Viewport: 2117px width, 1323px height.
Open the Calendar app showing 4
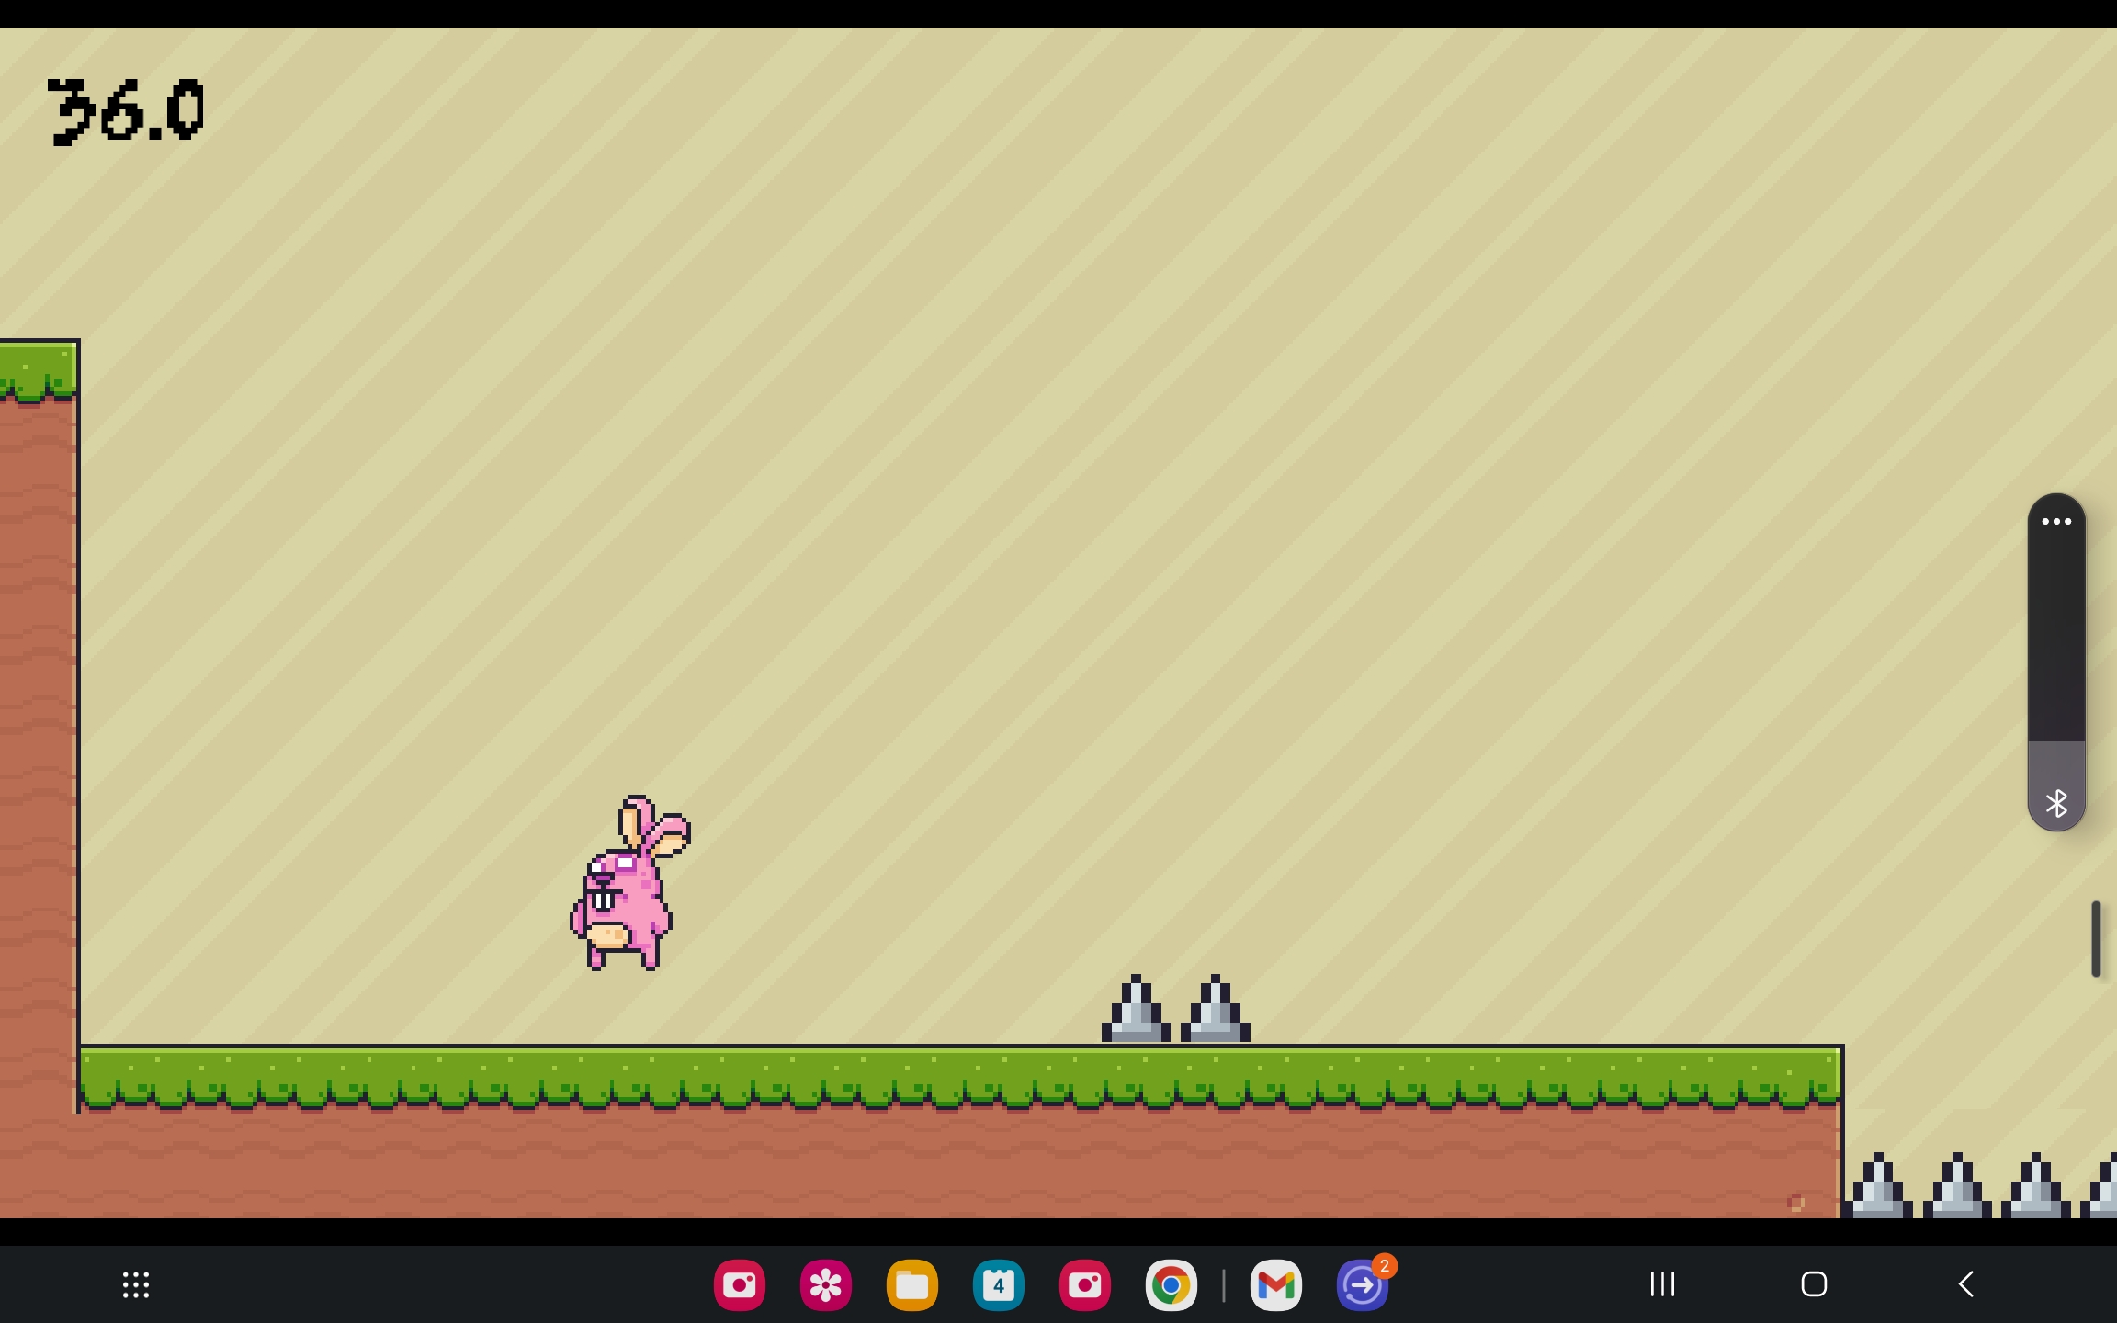click(999, 1284)
